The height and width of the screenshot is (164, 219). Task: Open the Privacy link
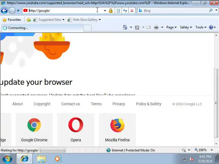tap(119, 104)
